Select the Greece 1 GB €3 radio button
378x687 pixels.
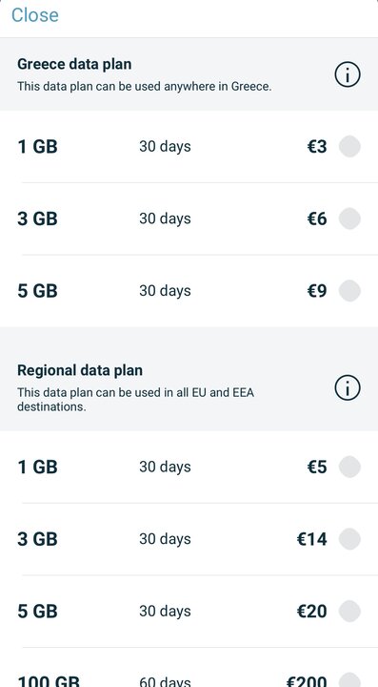tap(349, 146)
